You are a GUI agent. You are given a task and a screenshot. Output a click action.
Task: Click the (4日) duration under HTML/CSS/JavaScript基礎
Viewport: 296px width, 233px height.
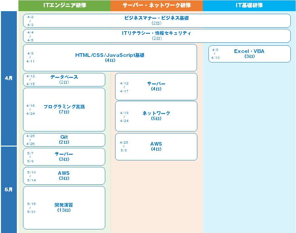[110, 60]
